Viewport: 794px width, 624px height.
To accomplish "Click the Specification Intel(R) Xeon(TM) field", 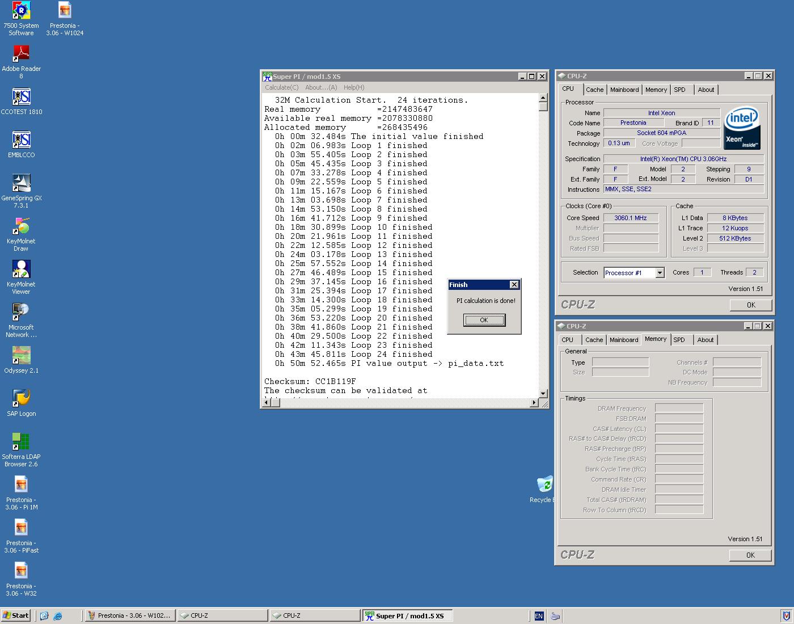I will tap(683, 159).
